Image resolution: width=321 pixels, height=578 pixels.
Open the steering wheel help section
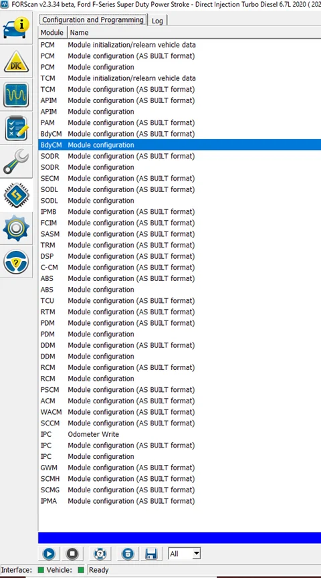[16, 262]
